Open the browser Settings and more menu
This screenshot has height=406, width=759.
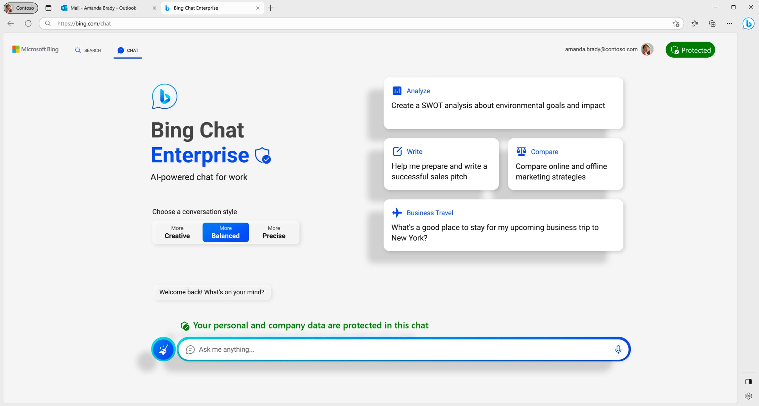729,23
